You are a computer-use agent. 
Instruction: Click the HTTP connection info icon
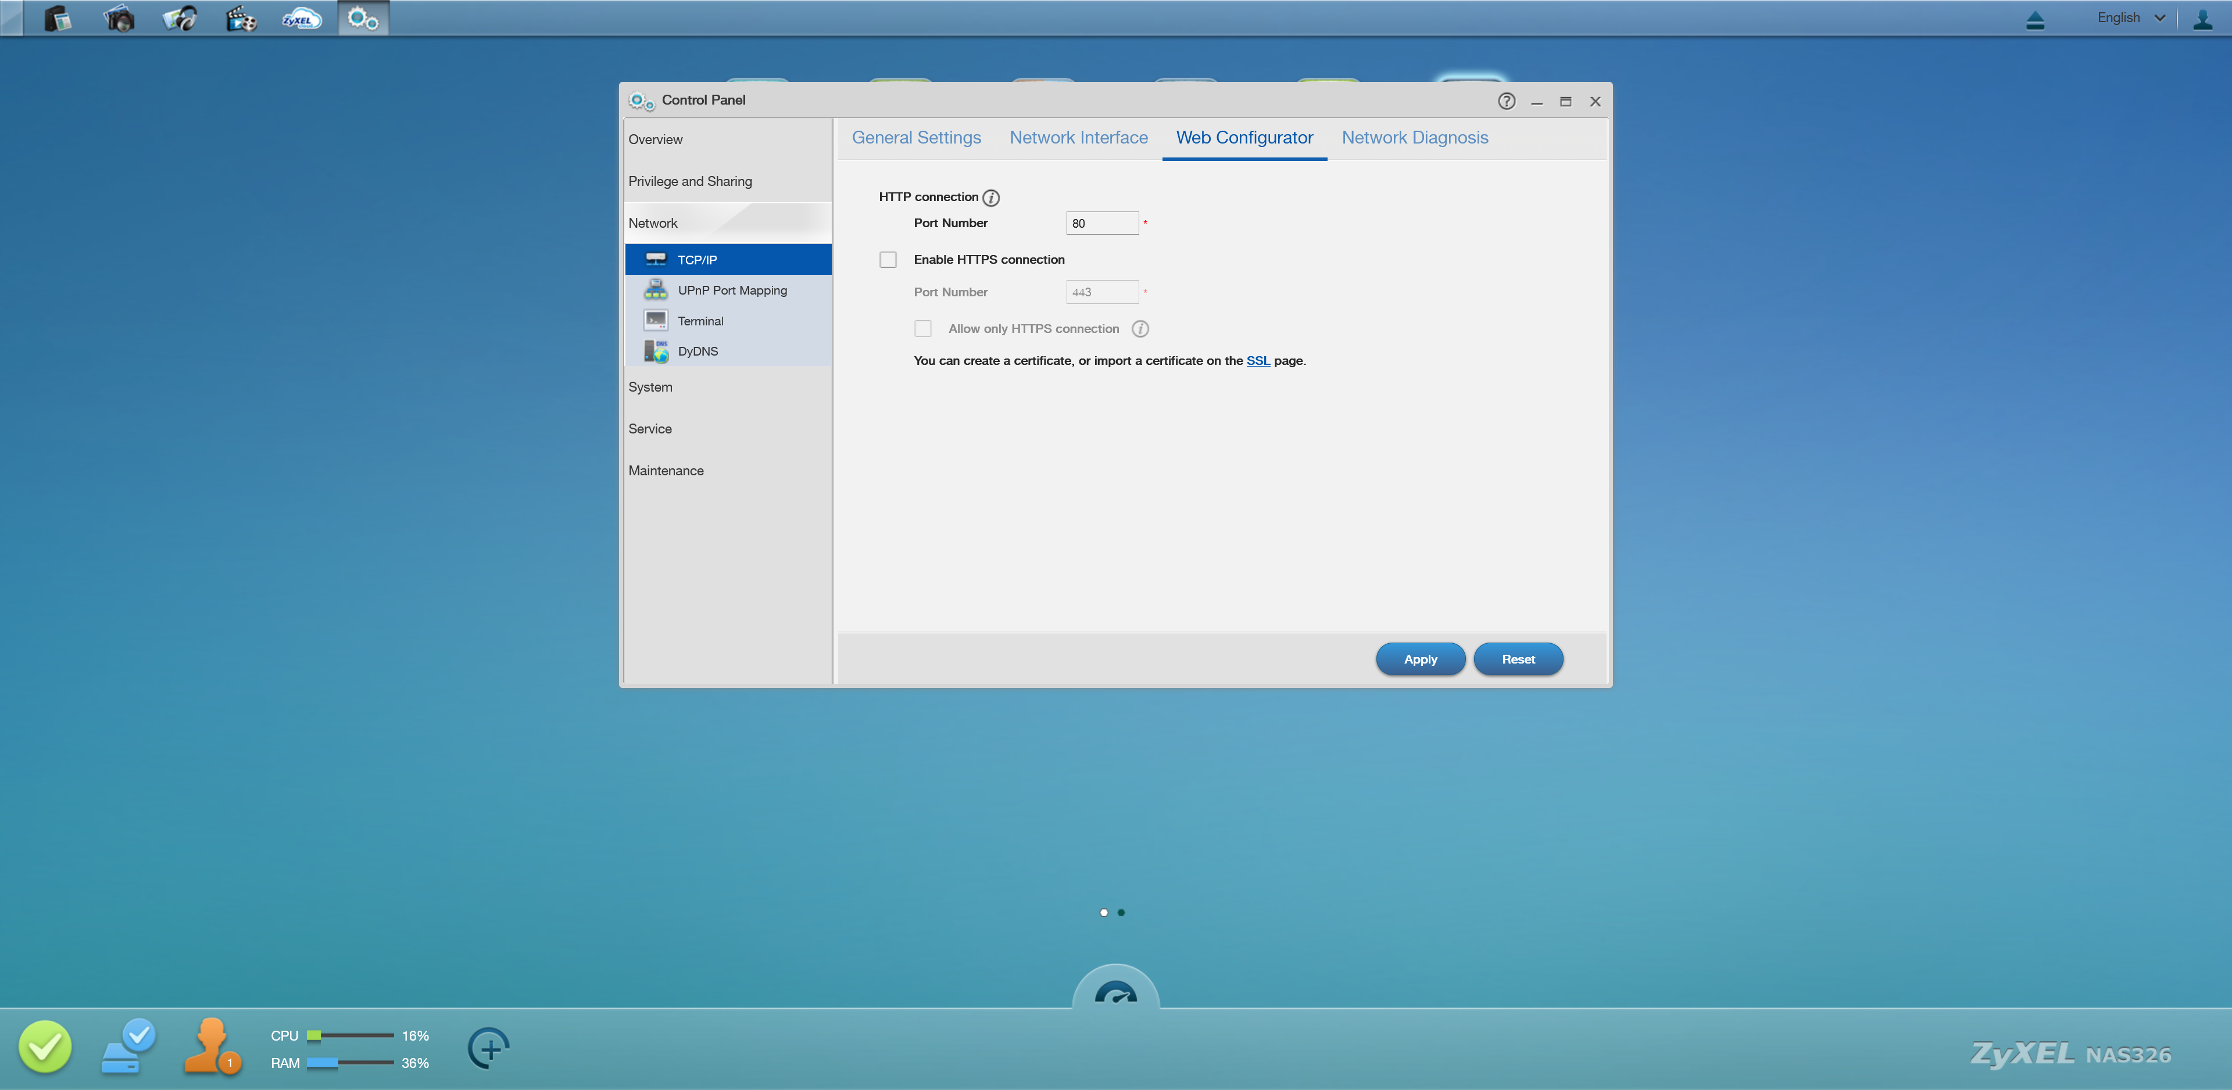point(991,198)
